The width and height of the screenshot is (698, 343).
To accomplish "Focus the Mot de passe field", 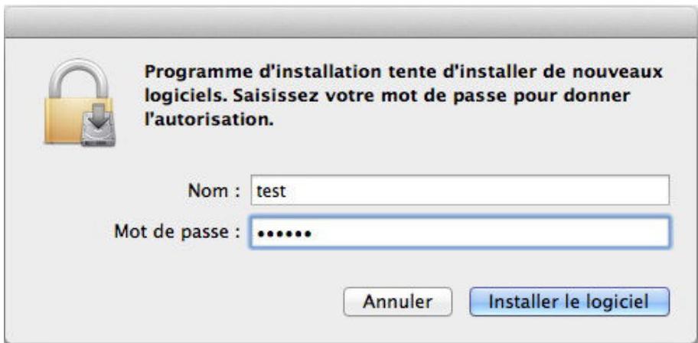I will (x=459, y=232).
